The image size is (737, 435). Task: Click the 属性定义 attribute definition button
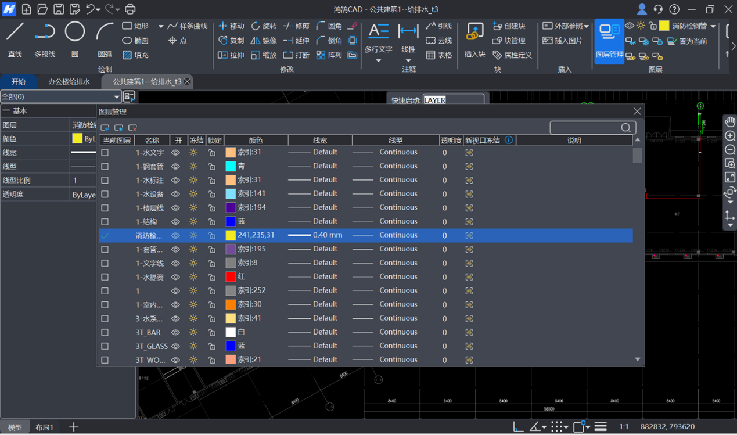click(512, 55)
